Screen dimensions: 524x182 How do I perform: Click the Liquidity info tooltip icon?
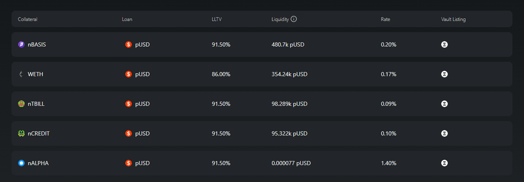294,19
